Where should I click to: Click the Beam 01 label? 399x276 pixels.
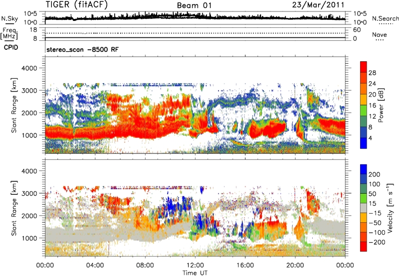click(x=194, y=5)
